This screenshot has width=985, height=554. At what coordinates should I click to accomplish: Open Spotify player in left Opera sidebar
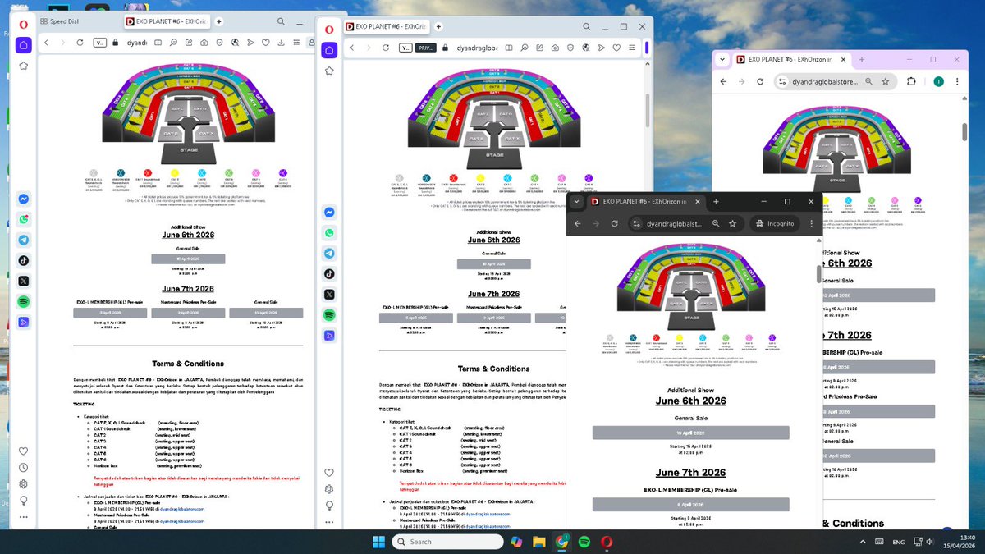pos(24,301)
